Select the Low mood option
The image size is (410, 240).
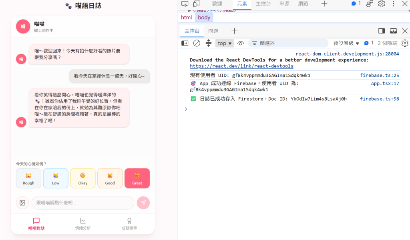(x=56, y=178)
